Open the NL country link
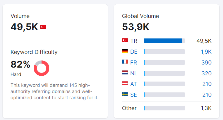223x120 pixels. (134, 73)
